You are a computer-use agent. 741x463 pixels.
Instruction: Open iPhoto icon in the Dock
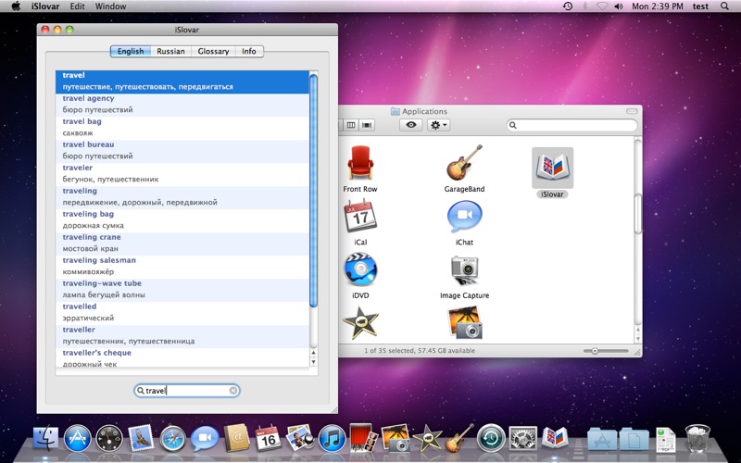(x=396, y=437)
